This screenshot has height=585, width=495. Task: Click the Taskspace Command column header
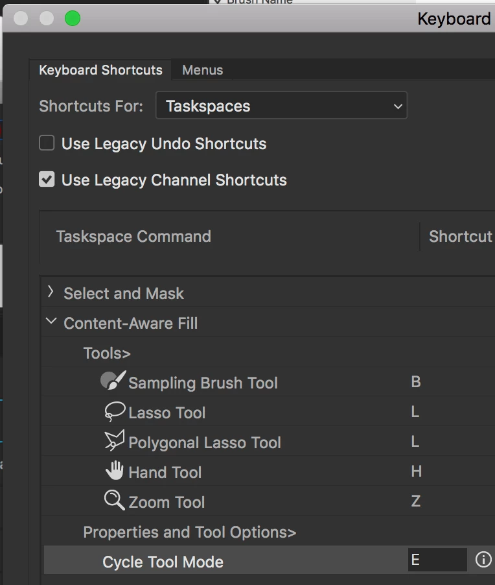click(133, 236)
